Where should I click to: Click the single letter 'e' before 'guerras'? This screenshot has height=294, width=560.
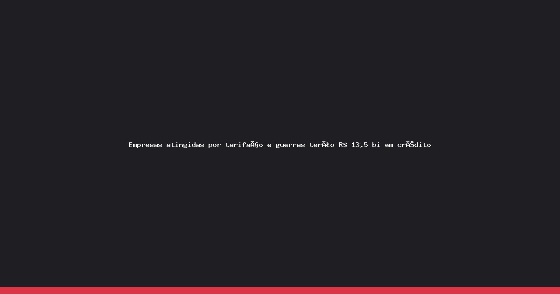[269, 146]
